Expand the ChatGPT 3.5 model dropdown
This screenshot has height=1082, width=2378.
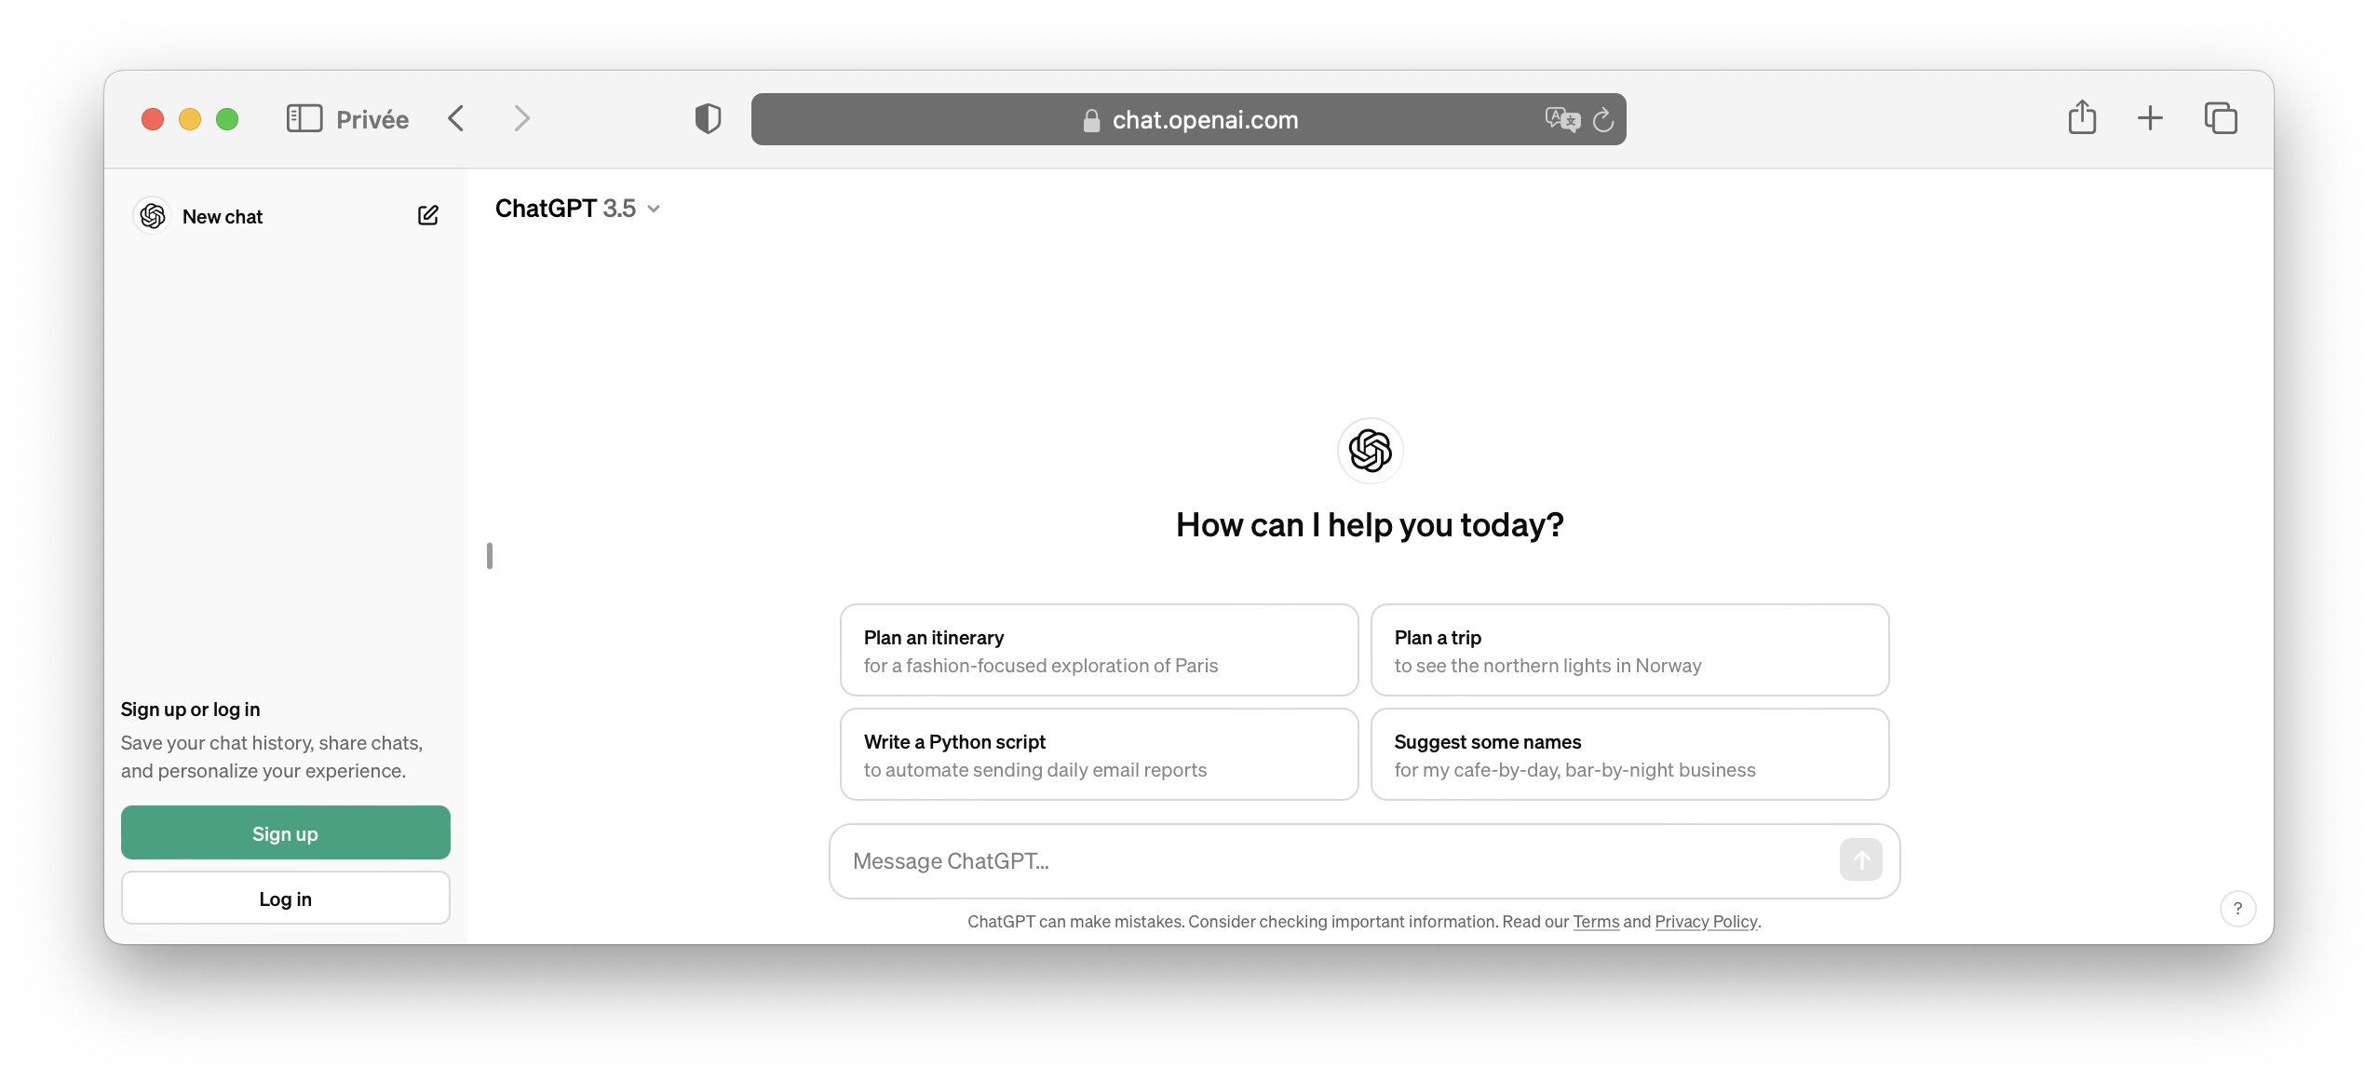click(577, 209)
